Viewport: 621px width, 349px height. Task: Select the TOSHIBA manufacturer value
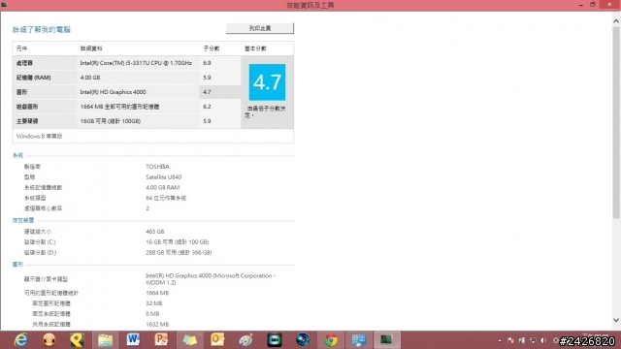pyautogui.click(x=157, y=167)
